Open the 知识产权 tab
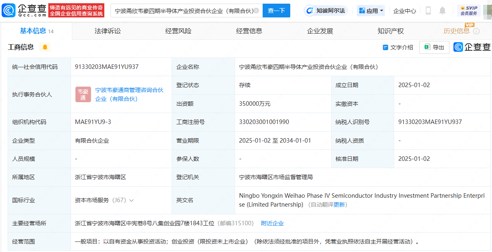Viewport: 492px width, 252px height. tap(391, 31)
